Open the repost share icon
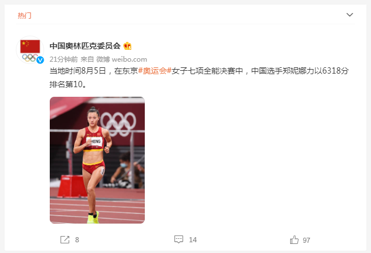The image size is (371, 253). click(65, 239)
